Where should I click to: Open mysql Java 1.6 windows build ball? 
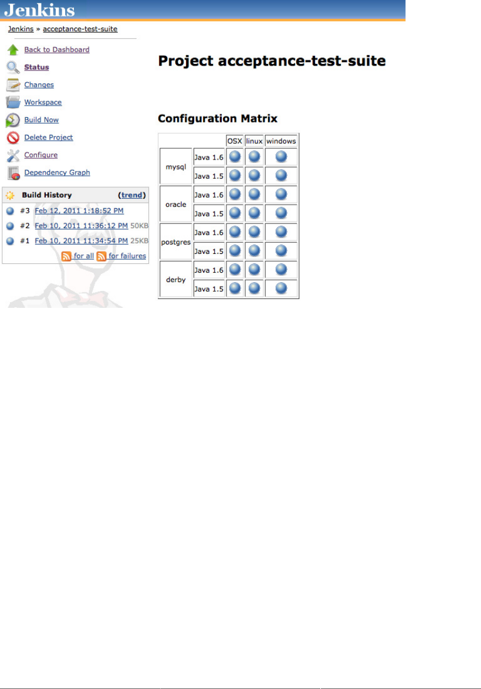[x=281, y=157]
